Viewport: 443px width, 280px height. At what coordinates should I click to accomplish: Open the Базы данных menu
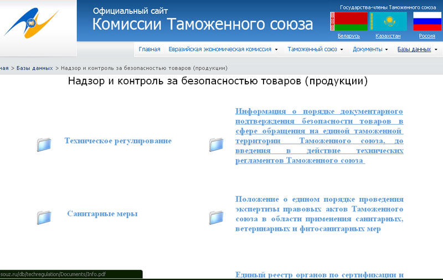point(417,49)
